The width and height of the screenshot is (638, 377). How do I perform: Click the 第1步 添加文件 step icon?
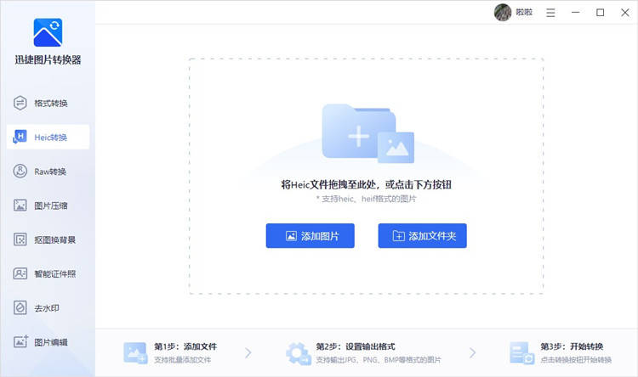click(135, 353)
